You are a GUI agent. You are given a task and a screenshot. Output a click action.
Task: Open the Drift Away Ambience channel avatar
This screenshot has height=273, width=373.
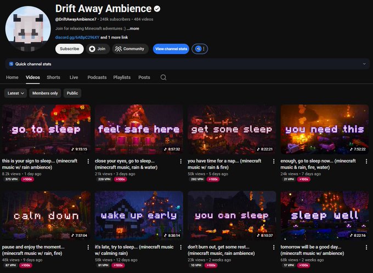(x=28, y=29)
